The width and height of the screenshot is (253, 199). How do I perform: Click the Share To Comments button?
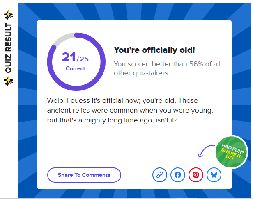84,175
